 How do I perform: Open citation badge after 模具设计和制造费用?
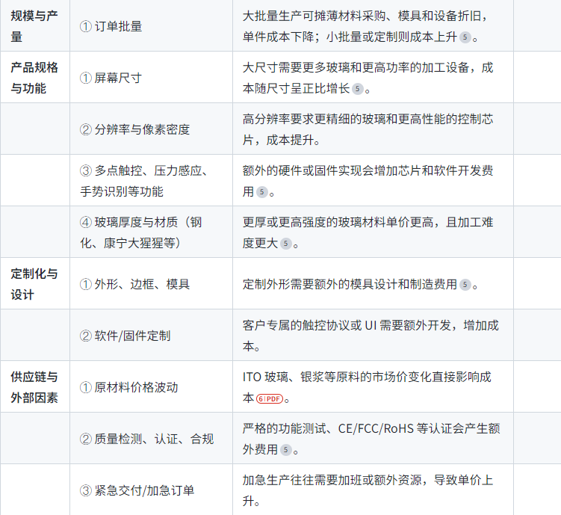[x=465, y=284]
